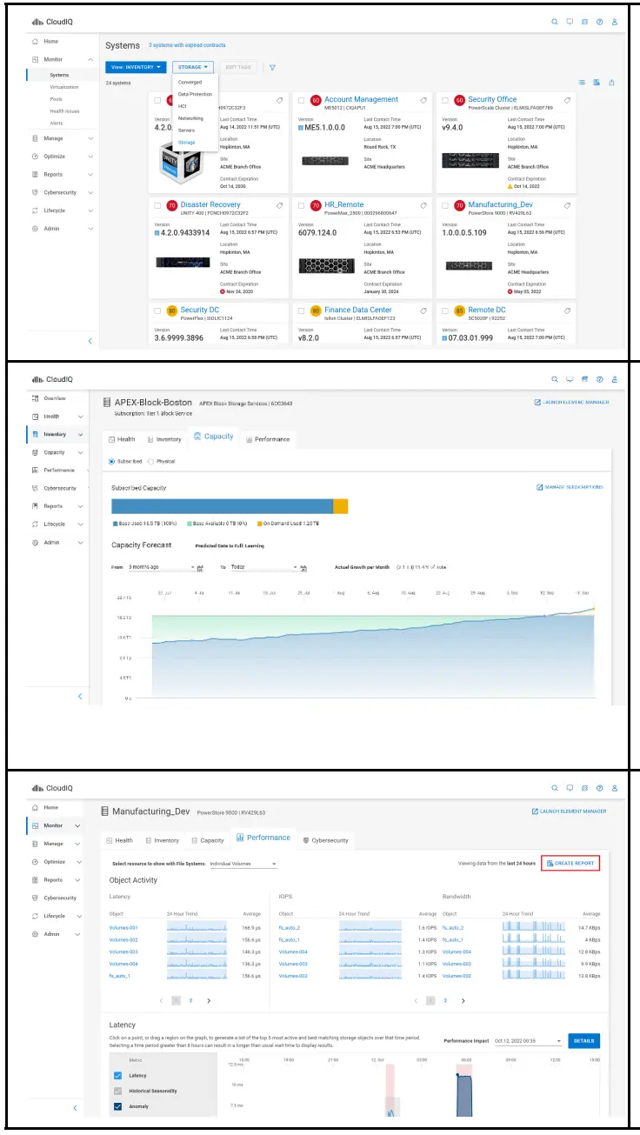Image resolution: width=640 pixels, height=1135 pixels.
Task: Click the Create Report button
Action: point(570,864)
